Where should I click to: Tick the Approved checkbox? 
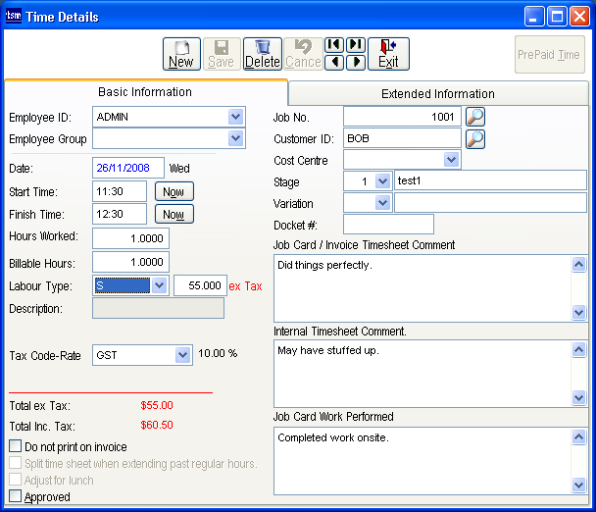15,497
